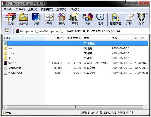Click packed size value 2,114,789

pos(74,63)
